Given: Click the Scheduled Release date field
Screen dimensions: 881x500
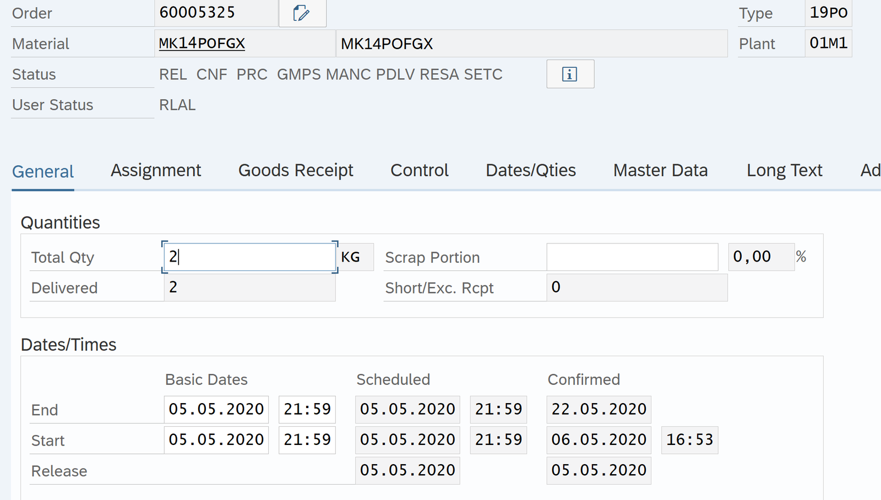Looking at the screenshot, I should [x=407, y=470].
